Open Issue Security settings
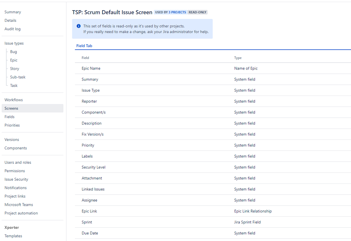 click(17, 180)
